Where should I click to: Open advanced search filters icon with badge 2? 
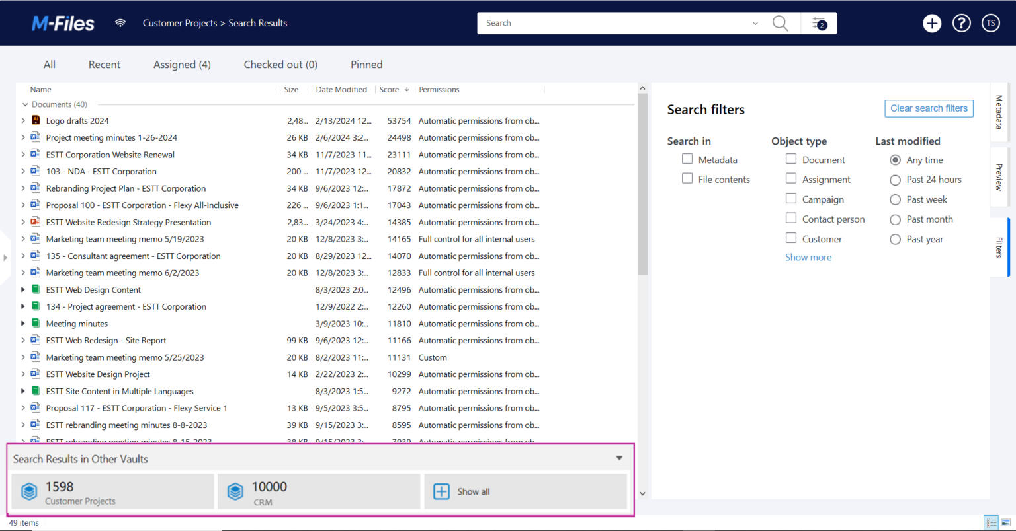819,22
